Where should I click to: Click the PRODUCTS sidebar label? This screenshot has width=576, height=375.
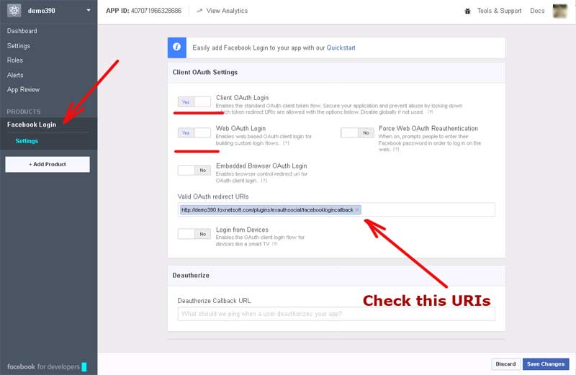tap(24, 112)
